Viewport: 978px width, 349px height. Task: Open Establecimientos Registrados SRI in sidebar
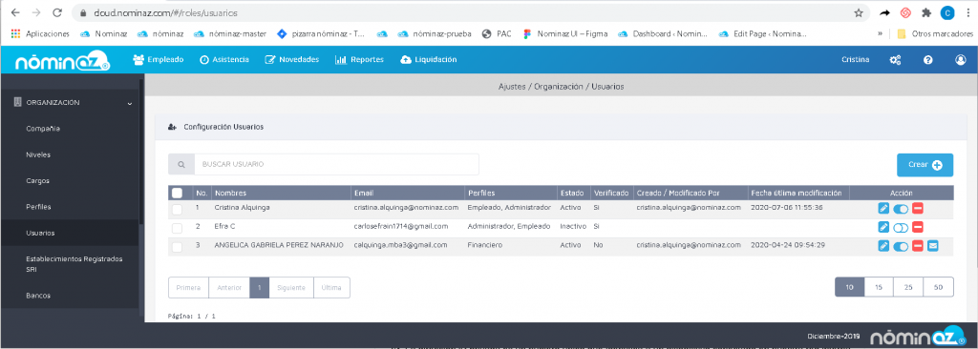tap(74, 264)
